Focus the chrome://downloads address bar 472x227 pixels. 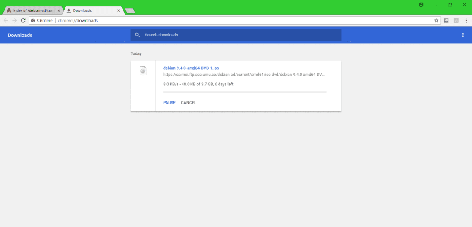pos(235,20)
